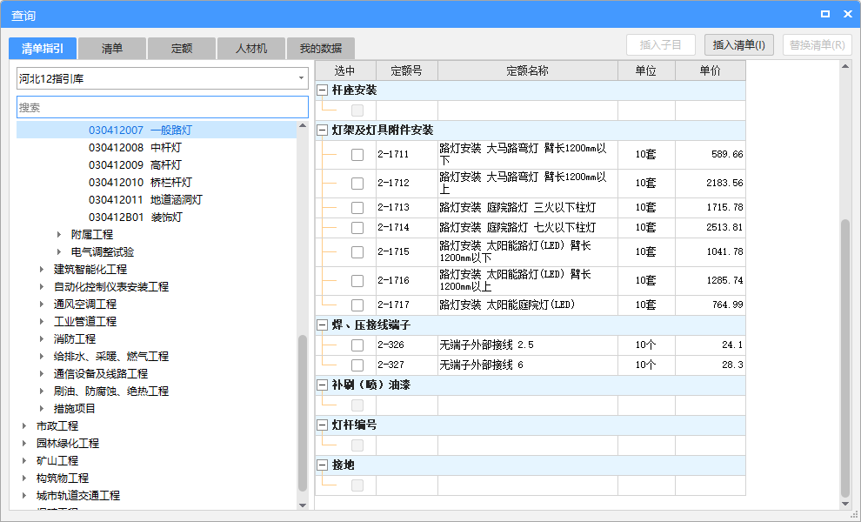Select tree item 030412011 地道涵洞灯
The image size is (861, 522).
pos(145,200)
